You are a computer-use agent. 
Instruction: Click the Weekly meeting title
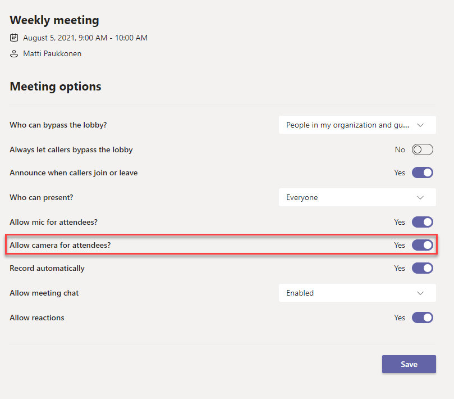pyautogui.click(x=54, y=20)
